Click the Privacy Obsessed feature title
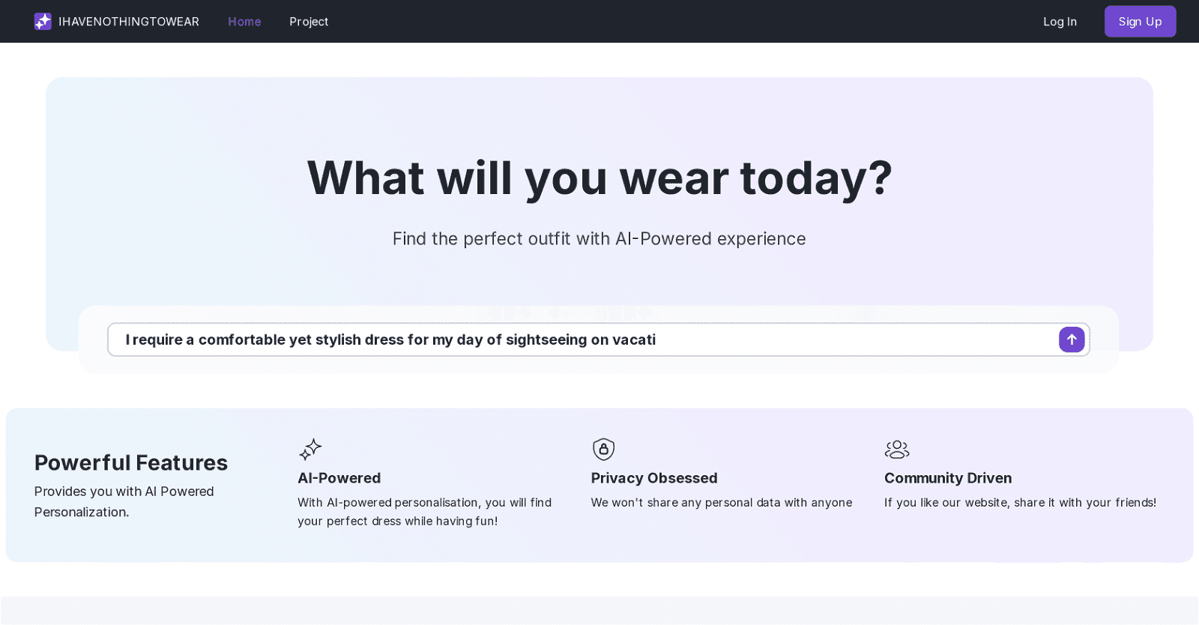This screenshot has height=625, width=1199. [653, 478]
